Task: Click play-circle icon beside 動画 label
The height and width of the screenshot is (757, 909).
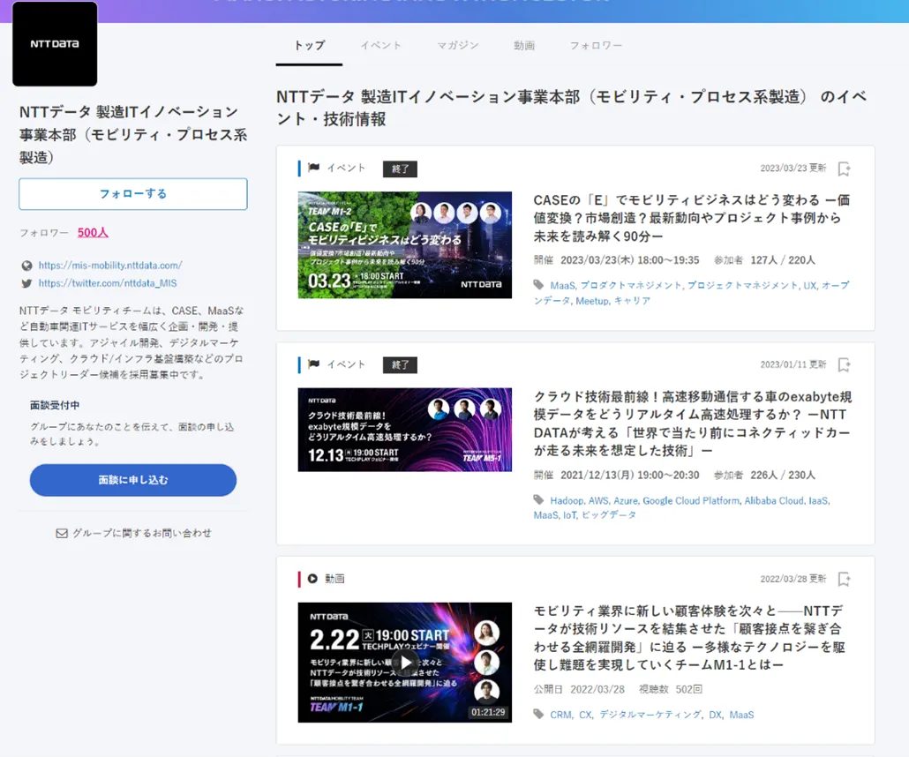Action: point(312,579)
